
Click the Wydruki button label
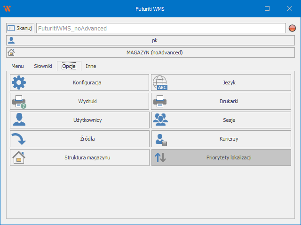(x=87, y=101)
